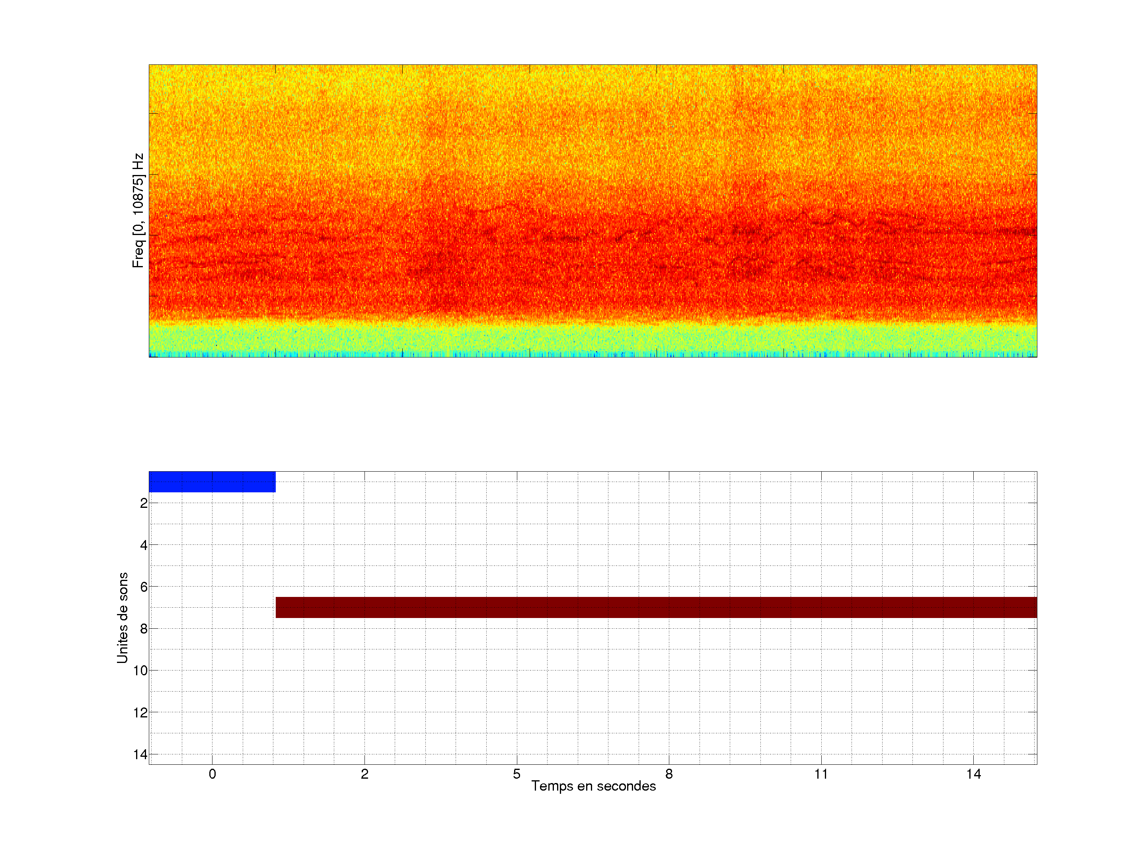Click sound unit axis tick label 6
Screen dimensions: 1146x859
(144, 587)
